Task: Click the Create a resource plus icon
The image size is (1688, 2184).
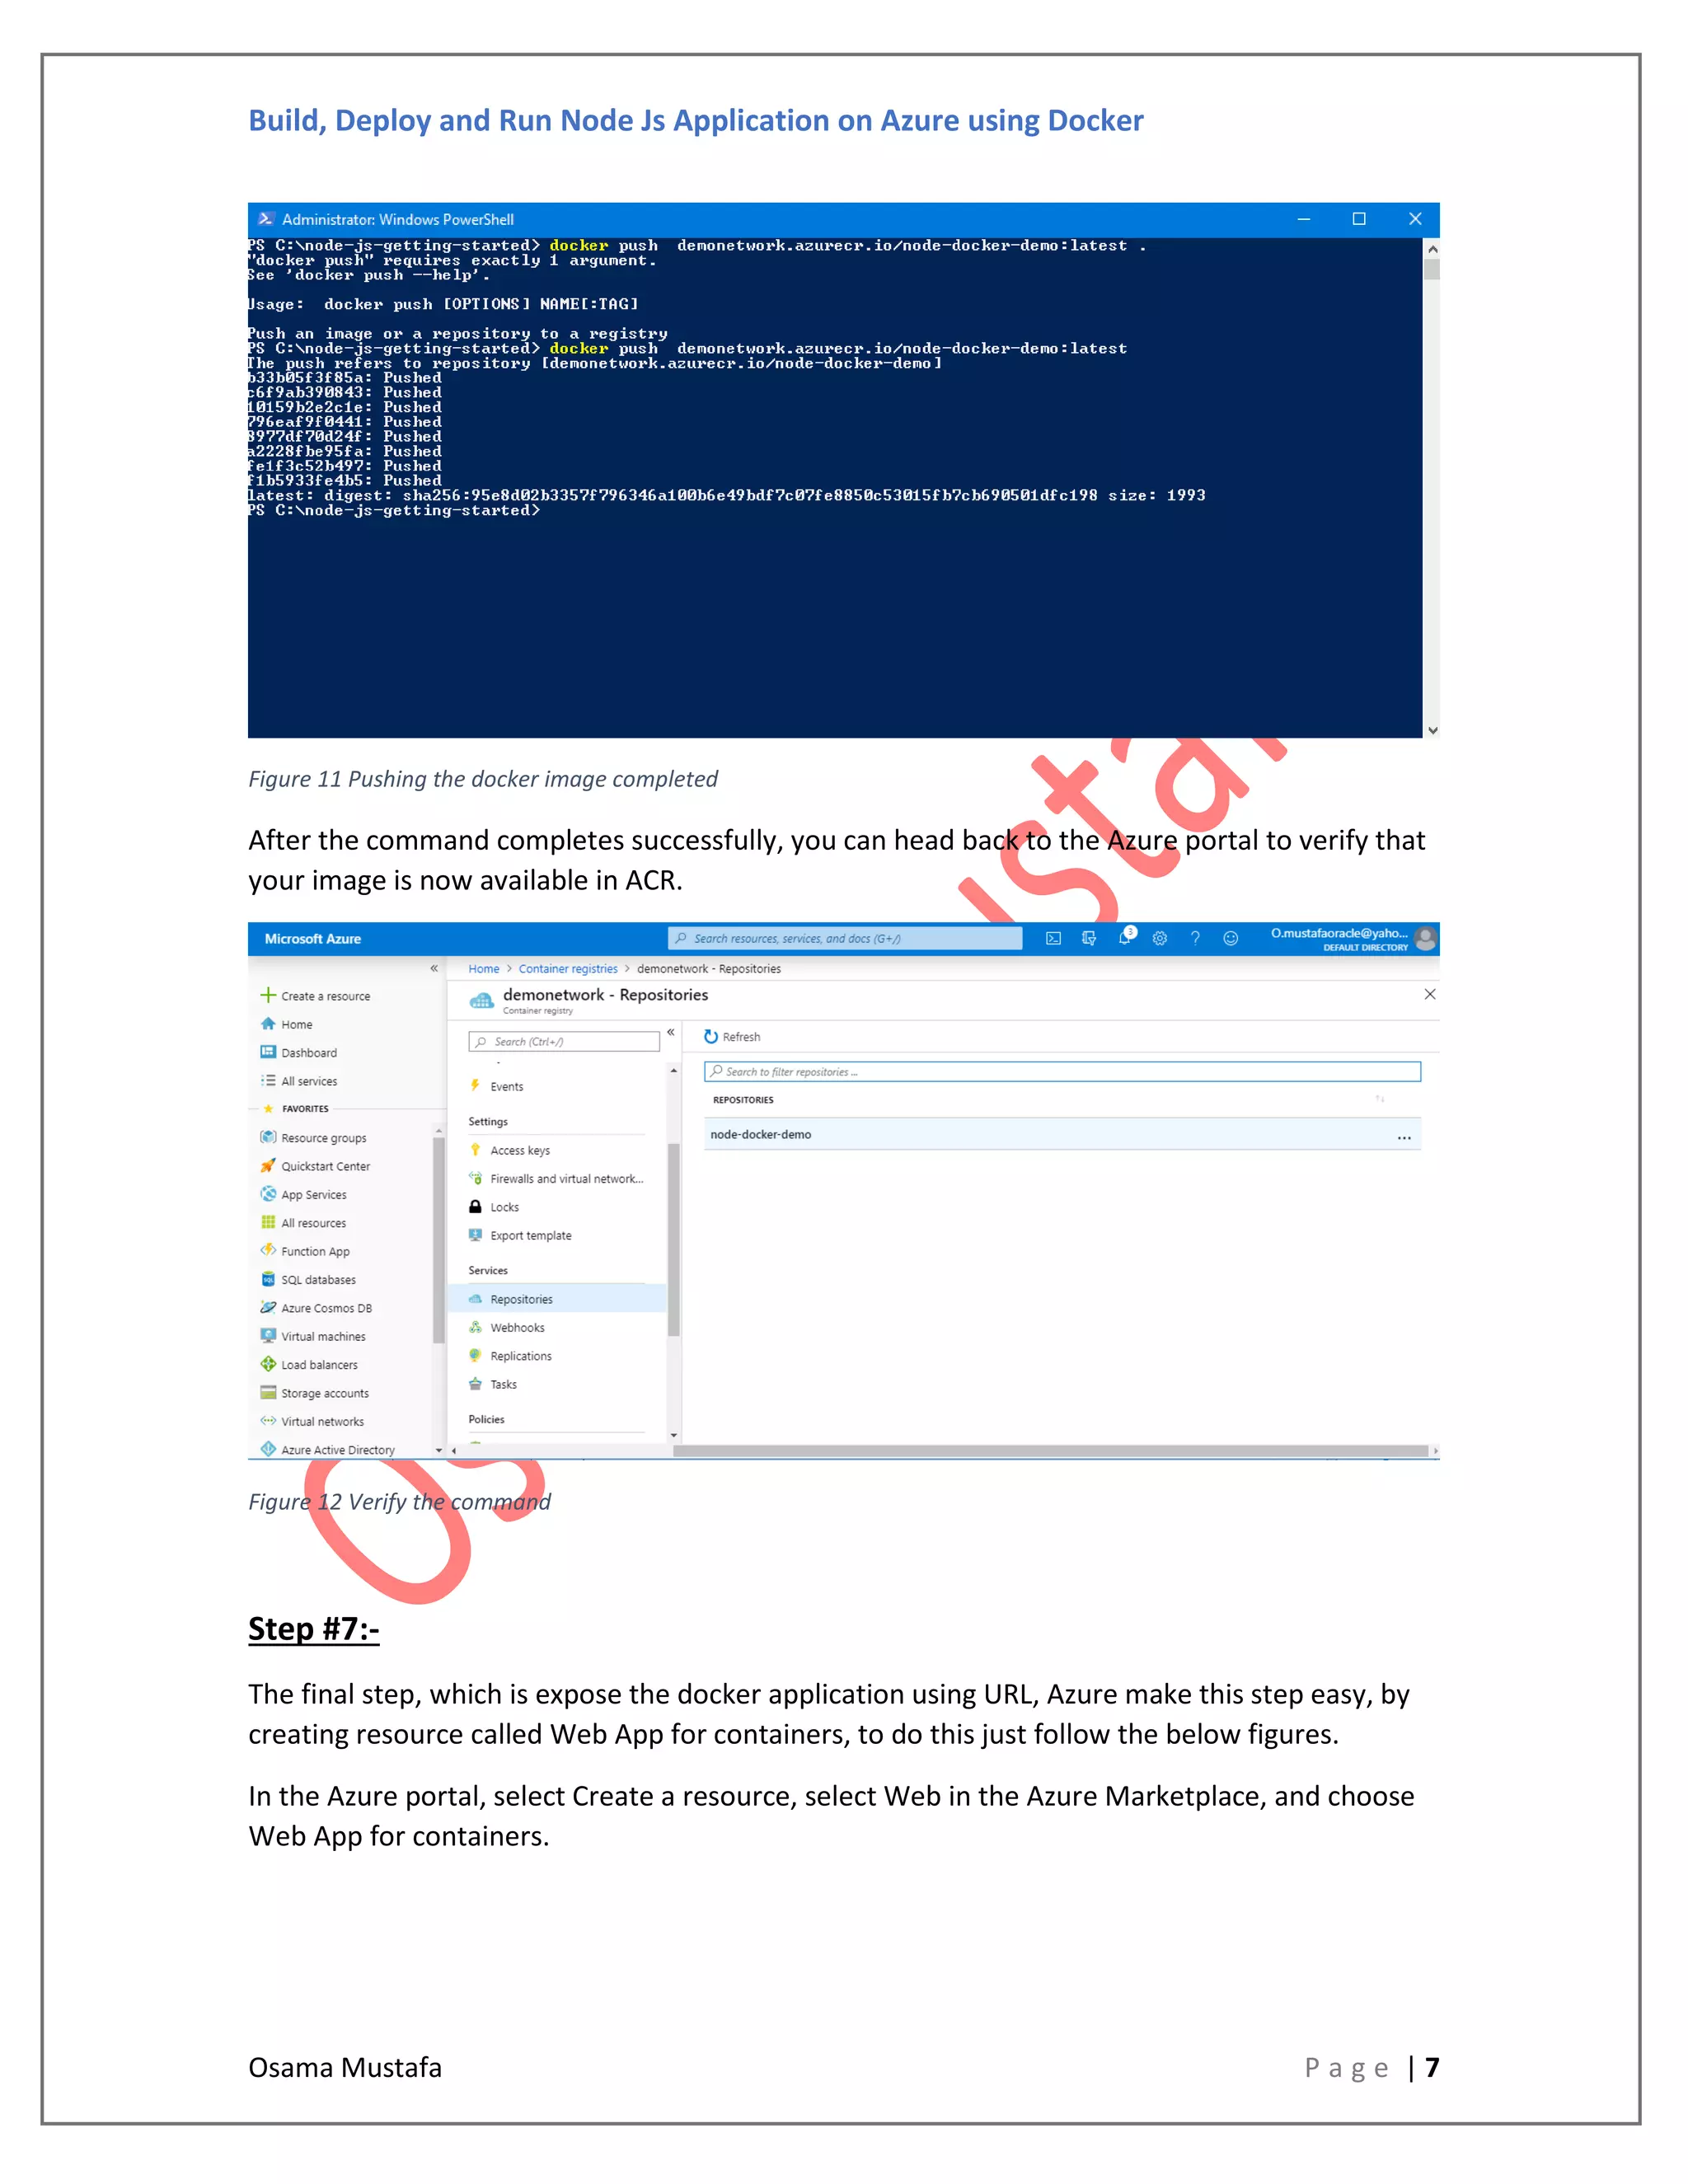Action: click(268, 995)
